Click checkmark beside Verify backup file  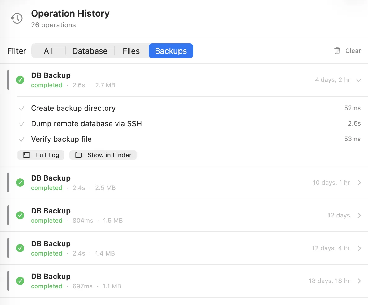pos(22,139)
